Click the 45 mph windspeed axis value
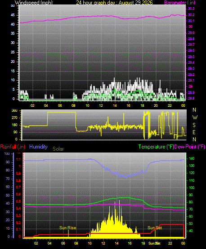The height and width of the screenshot is (249, 206). tap(13, 15)
